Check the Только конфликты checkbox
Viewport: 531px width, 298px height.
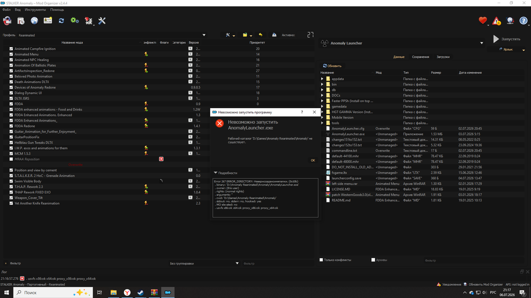(x=321, y=260)
